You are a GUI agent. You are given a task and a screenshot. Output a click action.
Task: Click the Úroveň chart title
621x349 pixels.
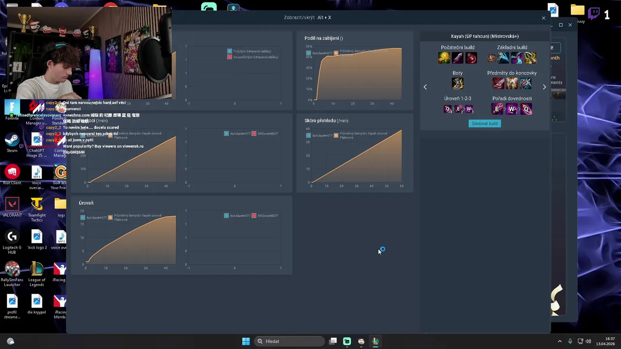[86, 203]
